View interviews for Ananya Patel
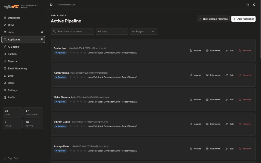Screen dimensions: 261x163 (213, 149)
